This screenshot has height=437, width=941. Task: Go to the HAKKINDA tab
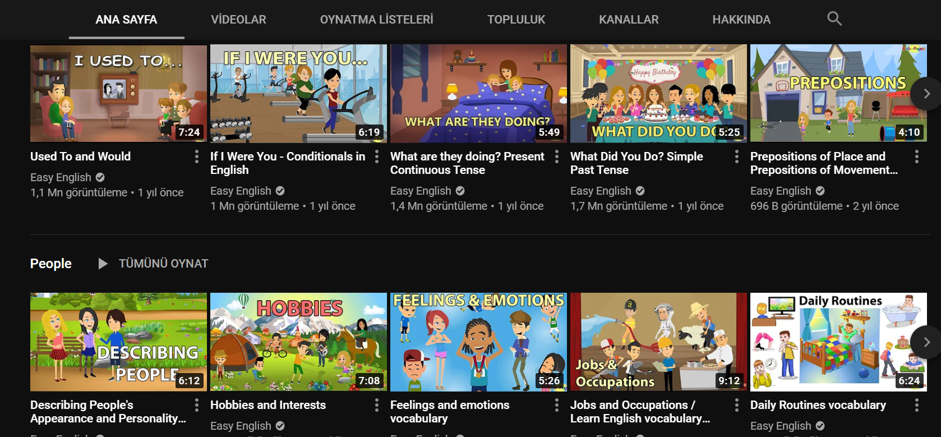click(x=741, y=20)
